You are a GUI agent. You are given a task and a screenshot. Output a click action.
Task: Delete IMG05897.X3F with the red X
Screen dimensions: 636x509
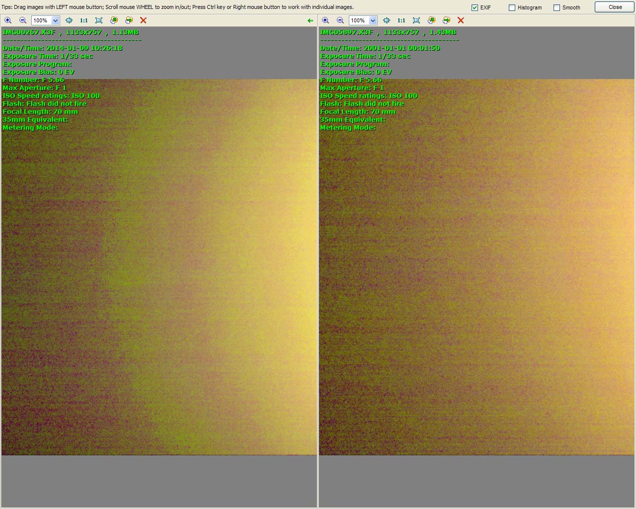pos(461,20)
